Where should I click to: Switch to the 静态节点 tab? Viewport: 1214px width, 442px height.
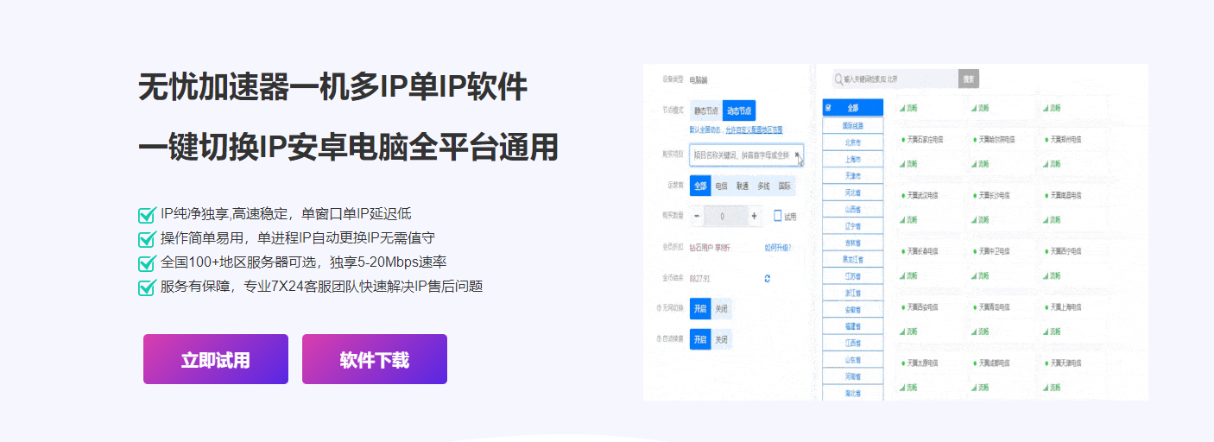click(x=706, y=110)
